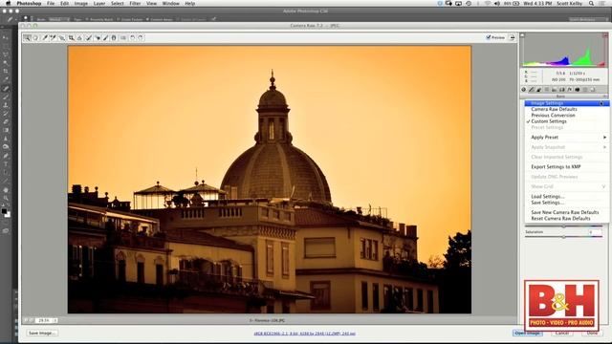Switch to the Tone Curve panel icon
612x344 pixels.
[532, 90]
